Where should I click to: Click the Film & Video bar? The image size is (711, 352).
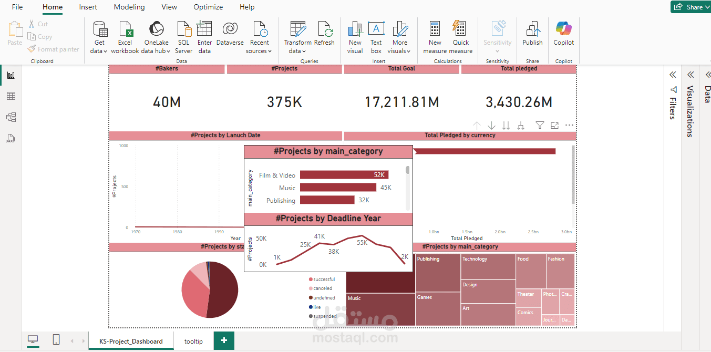click(344, 175)
